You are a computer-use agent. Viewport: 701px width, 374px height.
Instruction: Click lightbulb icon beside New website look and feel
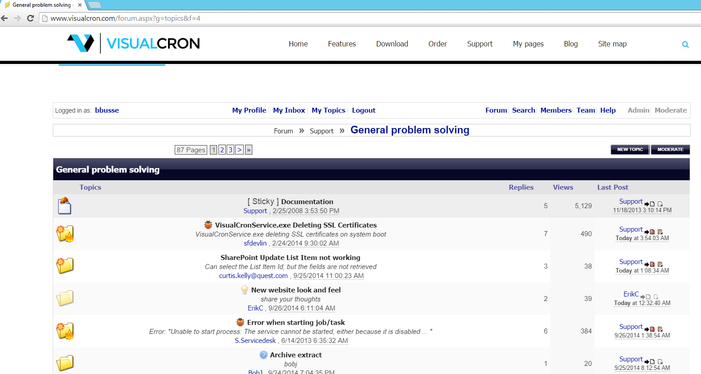[244, 290]
